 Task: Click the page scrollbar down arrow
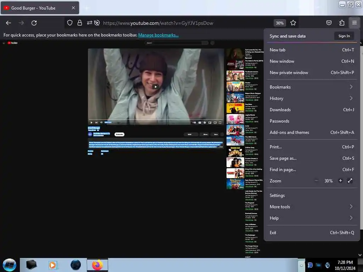click(x=360, y=255)
